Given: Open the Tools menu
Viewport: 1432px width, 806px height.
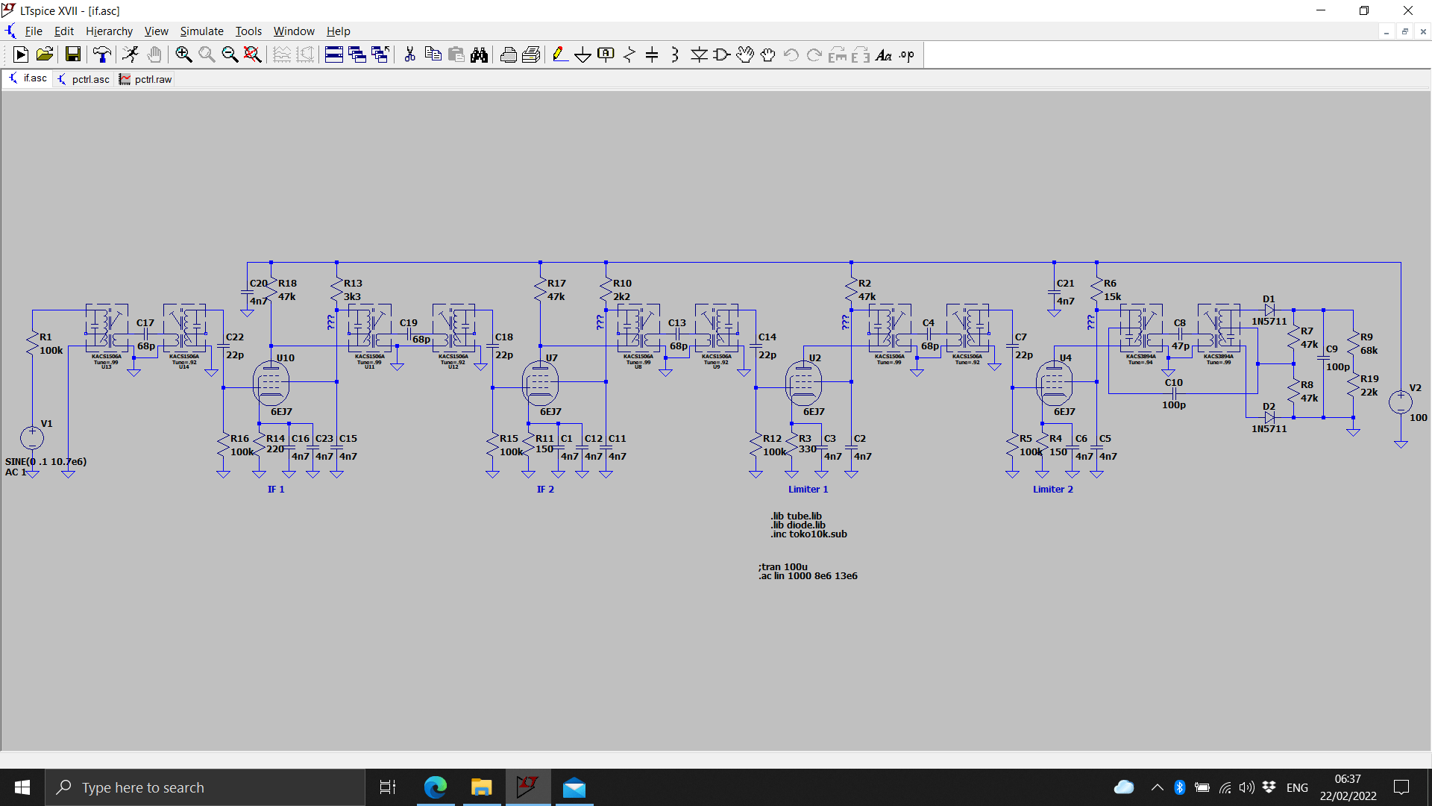Looking at the screenshot, I should click(248, 31).
